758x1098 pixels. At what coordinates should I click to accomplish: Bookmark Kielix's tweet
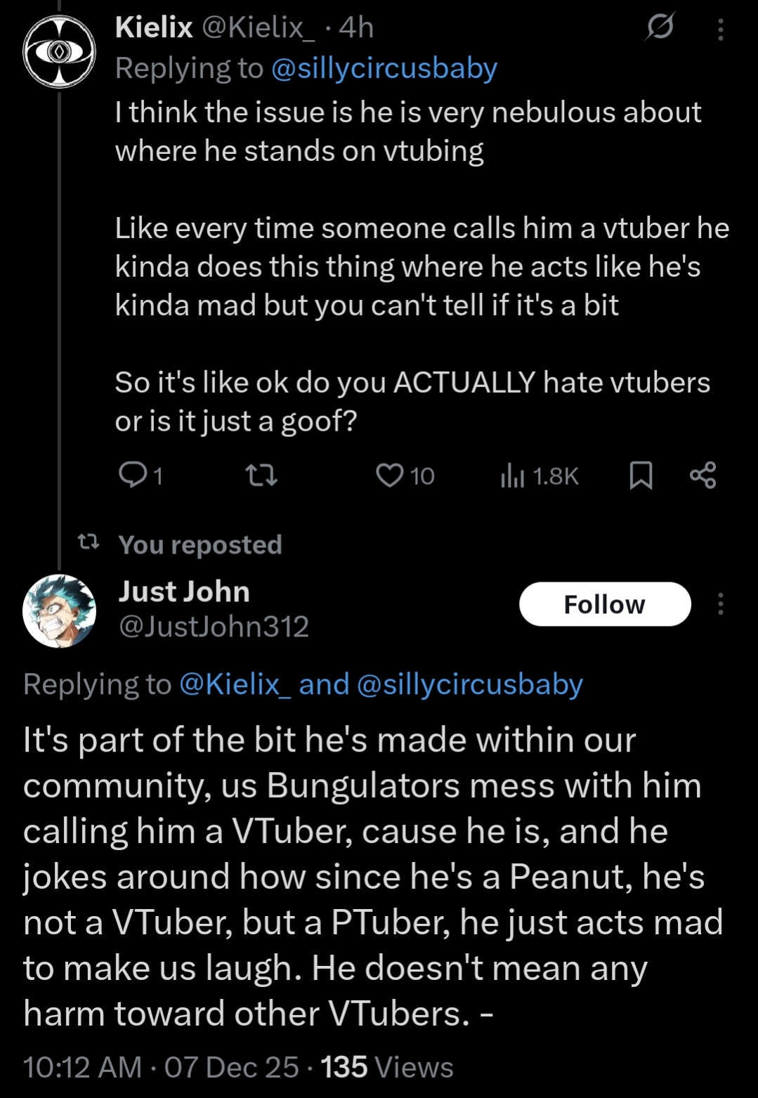[x=641, y=476]
